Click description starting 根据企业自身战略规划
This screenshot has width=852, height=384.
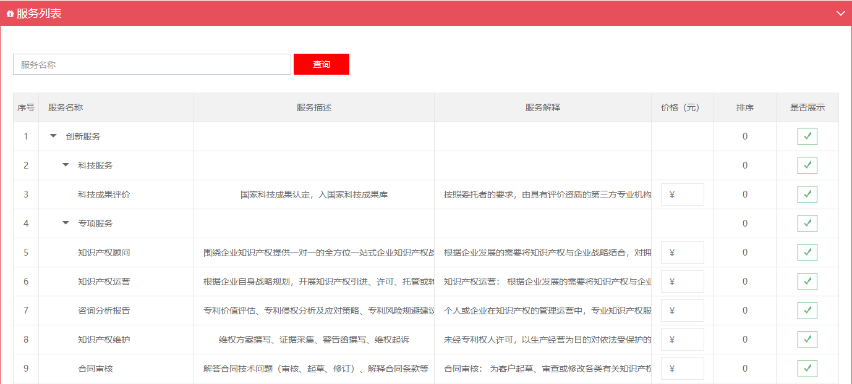(x=318, y=282)
